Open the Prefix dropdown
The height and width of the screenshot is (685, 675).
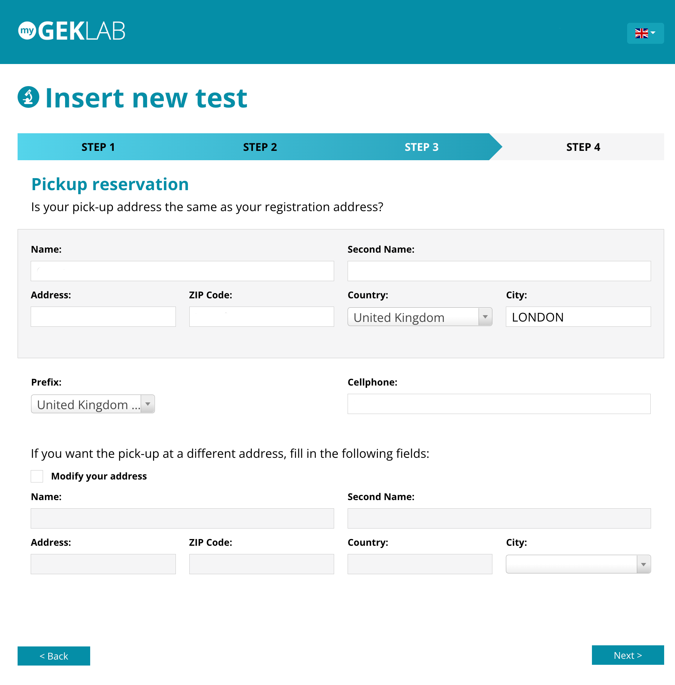coord(148,404)
